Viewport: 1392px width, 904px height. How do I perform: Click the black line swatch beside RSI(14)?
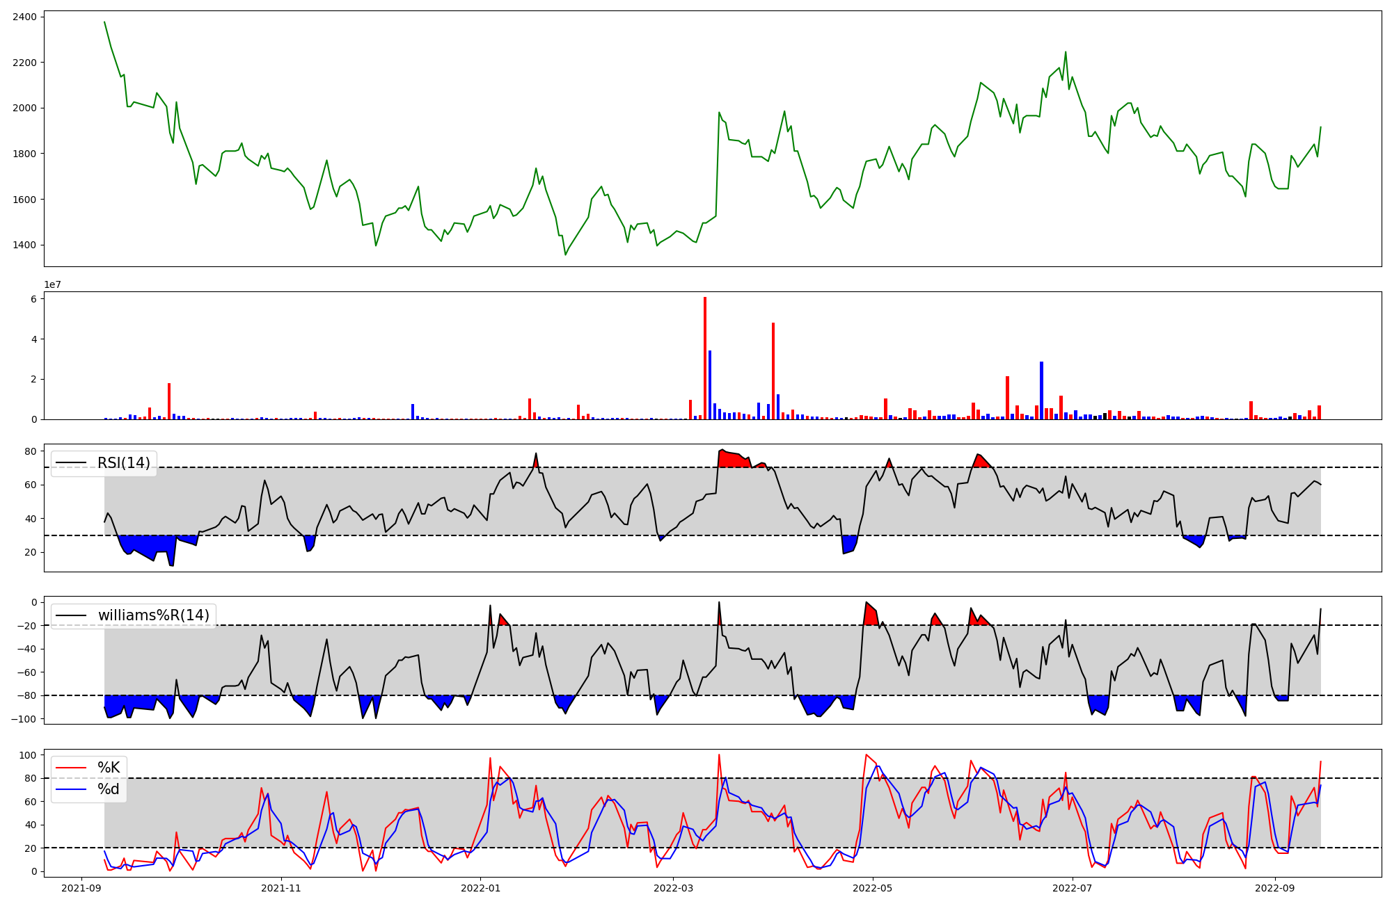point(71,463)
